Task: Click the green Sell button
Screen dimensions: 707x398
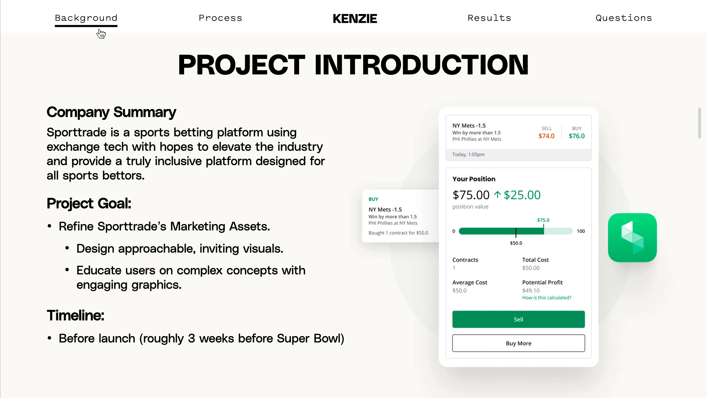Action: [518, 320]
